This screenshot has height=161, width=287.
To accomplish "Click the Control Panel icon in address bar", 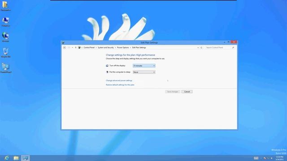I will [79, 48].
